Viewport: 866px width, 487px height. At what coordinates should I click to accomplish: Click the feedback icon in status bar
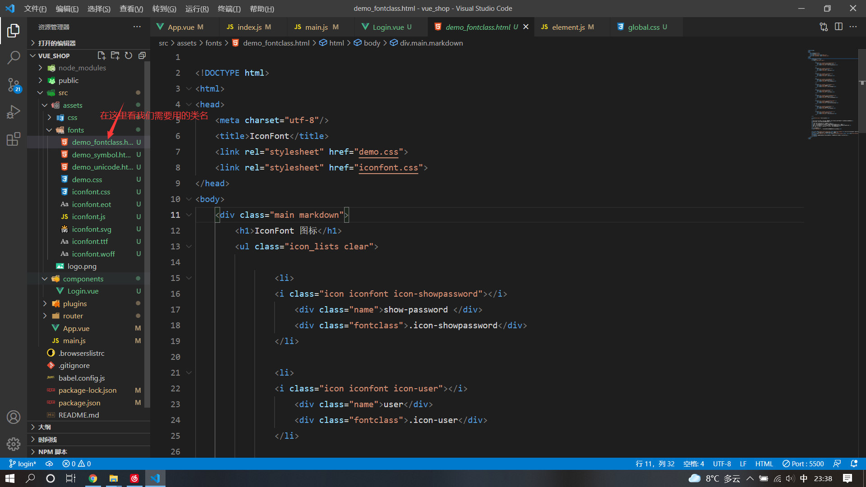[x=837, y=464]
